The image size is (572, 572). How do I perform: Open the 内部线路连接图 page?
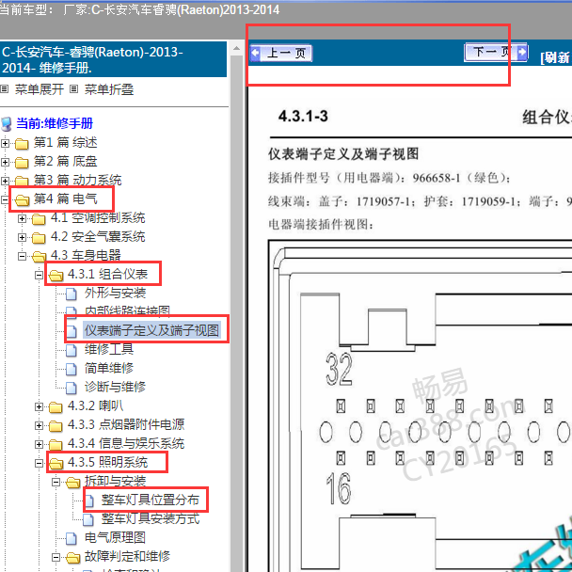click(x=127, y=310)
